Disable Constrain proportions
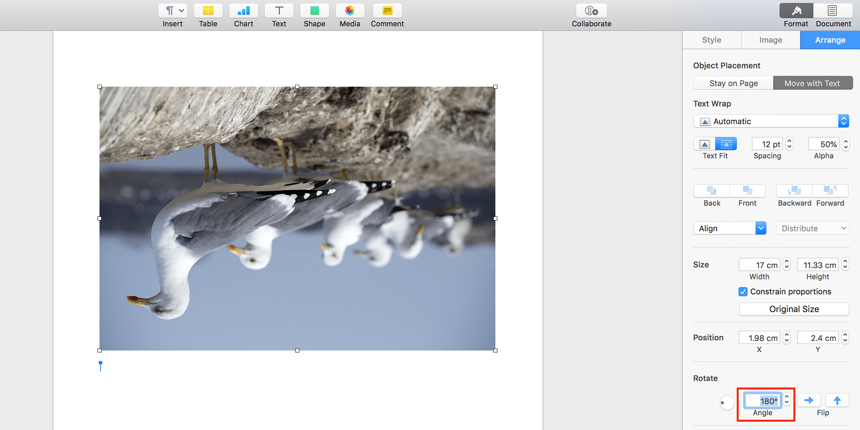The image size is (860, 430). point(743,292)
